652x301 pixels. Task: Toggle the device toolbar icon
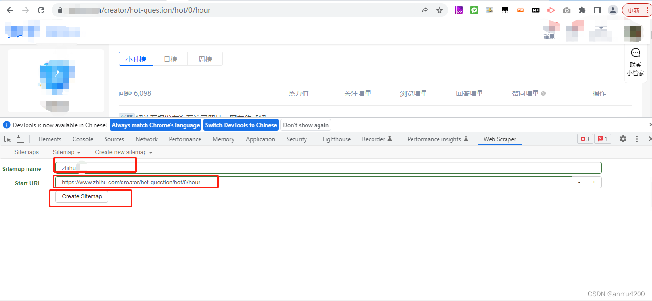tap(20, 139)
